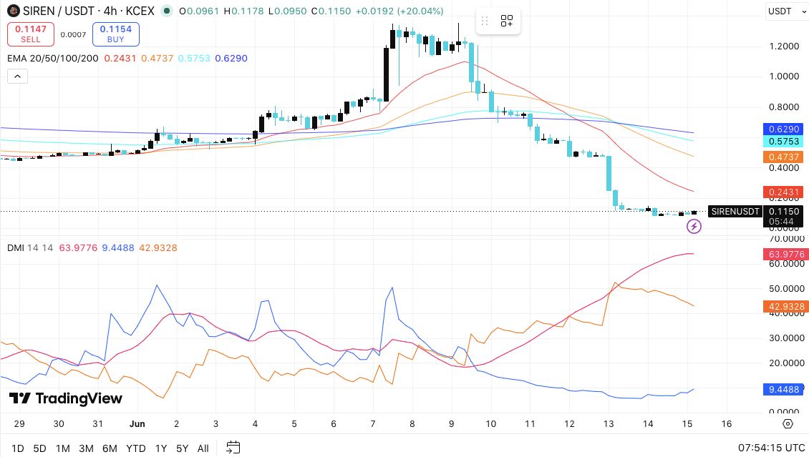809x457 pixels.
Task: Open chart settings gear icon
Action: (788, 423)
